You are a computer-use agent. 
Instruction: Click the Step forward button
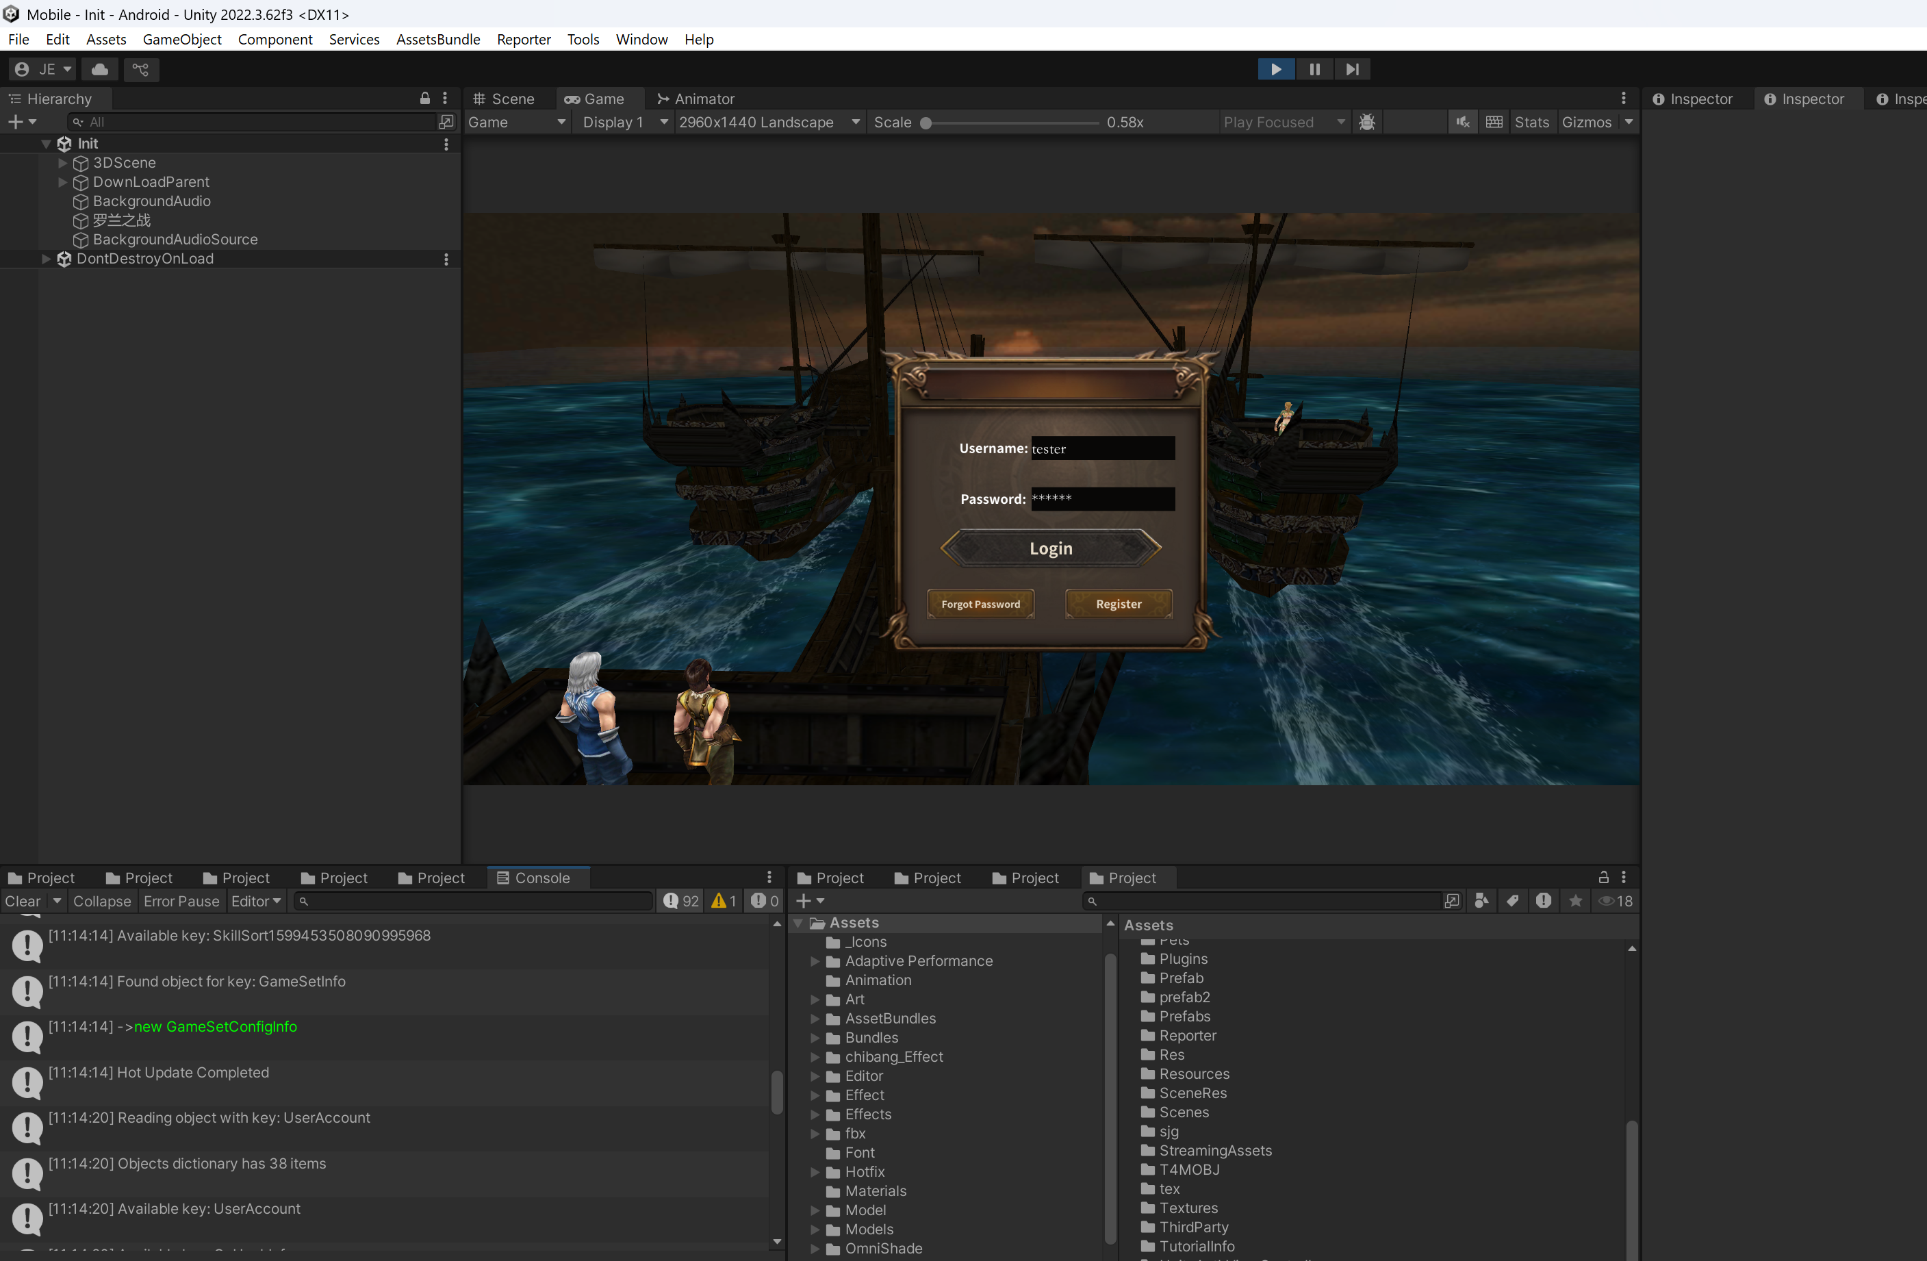(x=1351, y=70)
